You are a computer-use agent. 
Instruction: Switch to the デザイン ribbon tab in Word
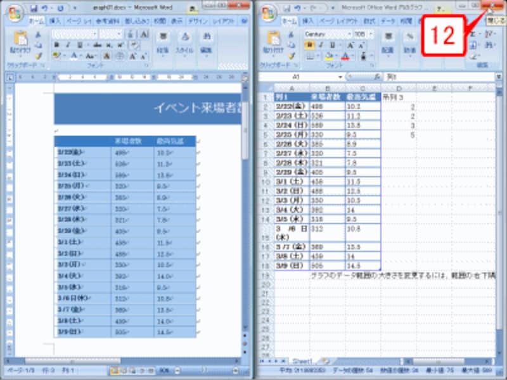coord(198,20)
